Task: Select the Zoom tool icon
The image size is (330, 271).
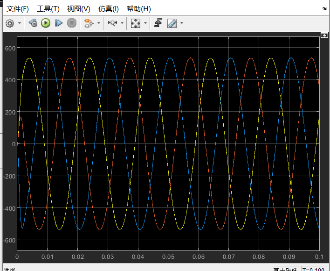Action: point(112,23)
